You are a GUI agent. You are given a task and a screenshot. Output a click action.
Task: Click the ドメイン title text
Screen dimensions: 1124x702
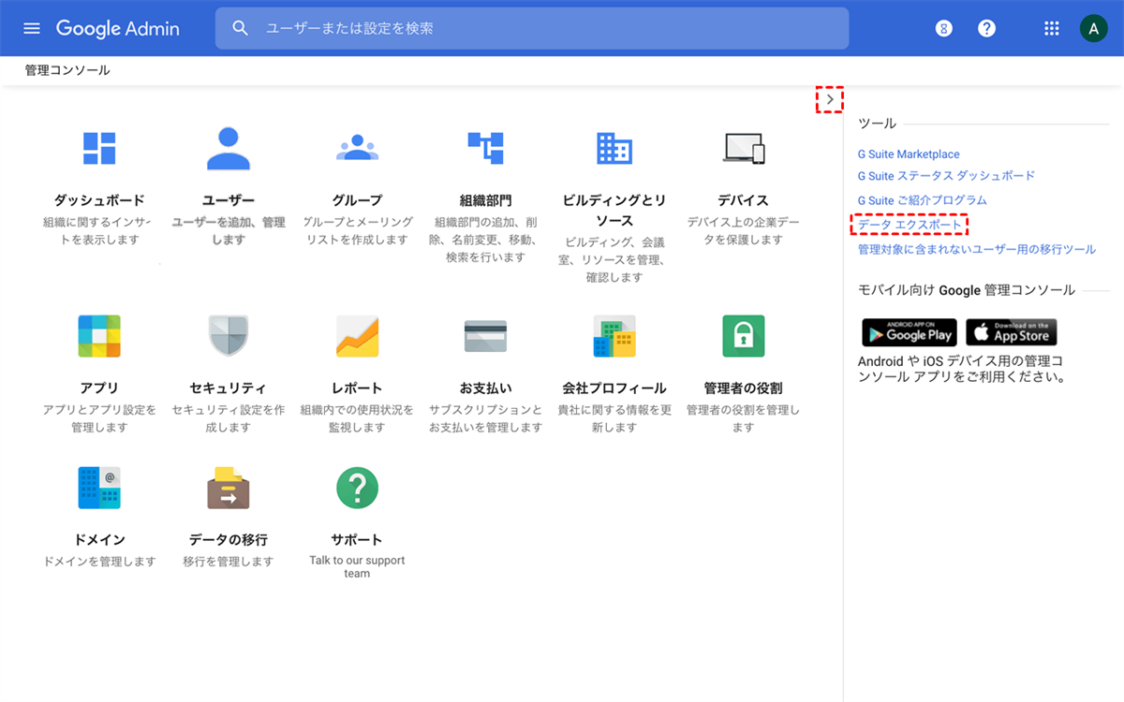point(99,540)
